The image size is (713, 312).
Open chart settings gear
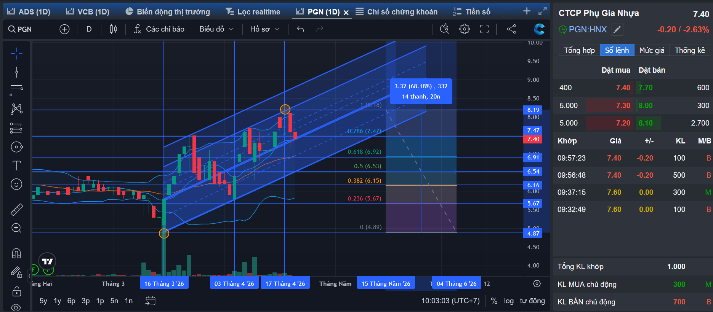pos(465,29)
